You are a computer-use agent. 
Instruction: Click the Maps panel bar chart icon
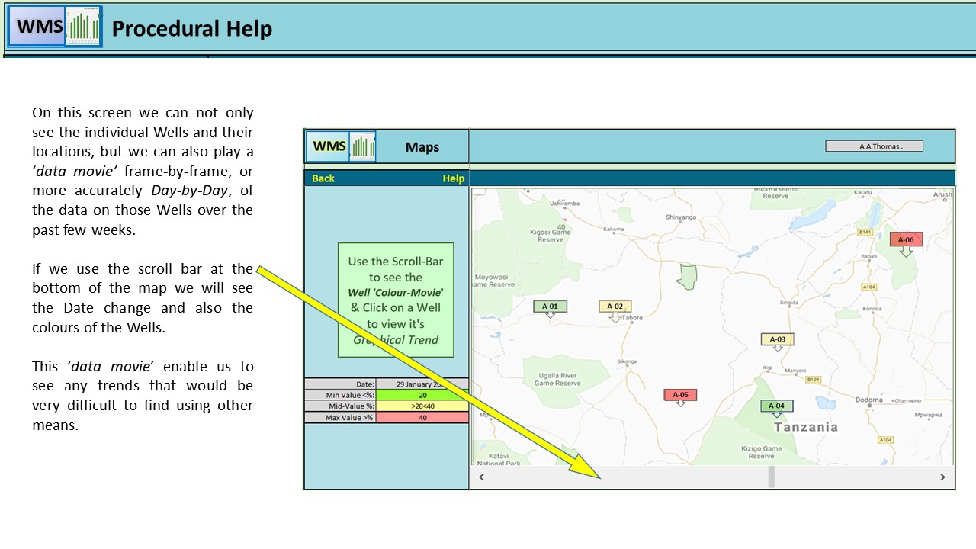(x=362, y=146)
